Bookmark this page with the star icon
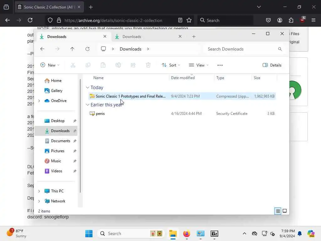The height and width of the screenshot is (241, 321). pyautogui.click(x=189, y=20)
